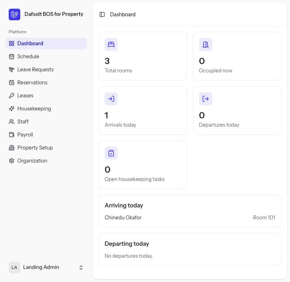Click the bed icon on Total rooms card
This screenshot has width=290, height=282.
click(111, 45)
